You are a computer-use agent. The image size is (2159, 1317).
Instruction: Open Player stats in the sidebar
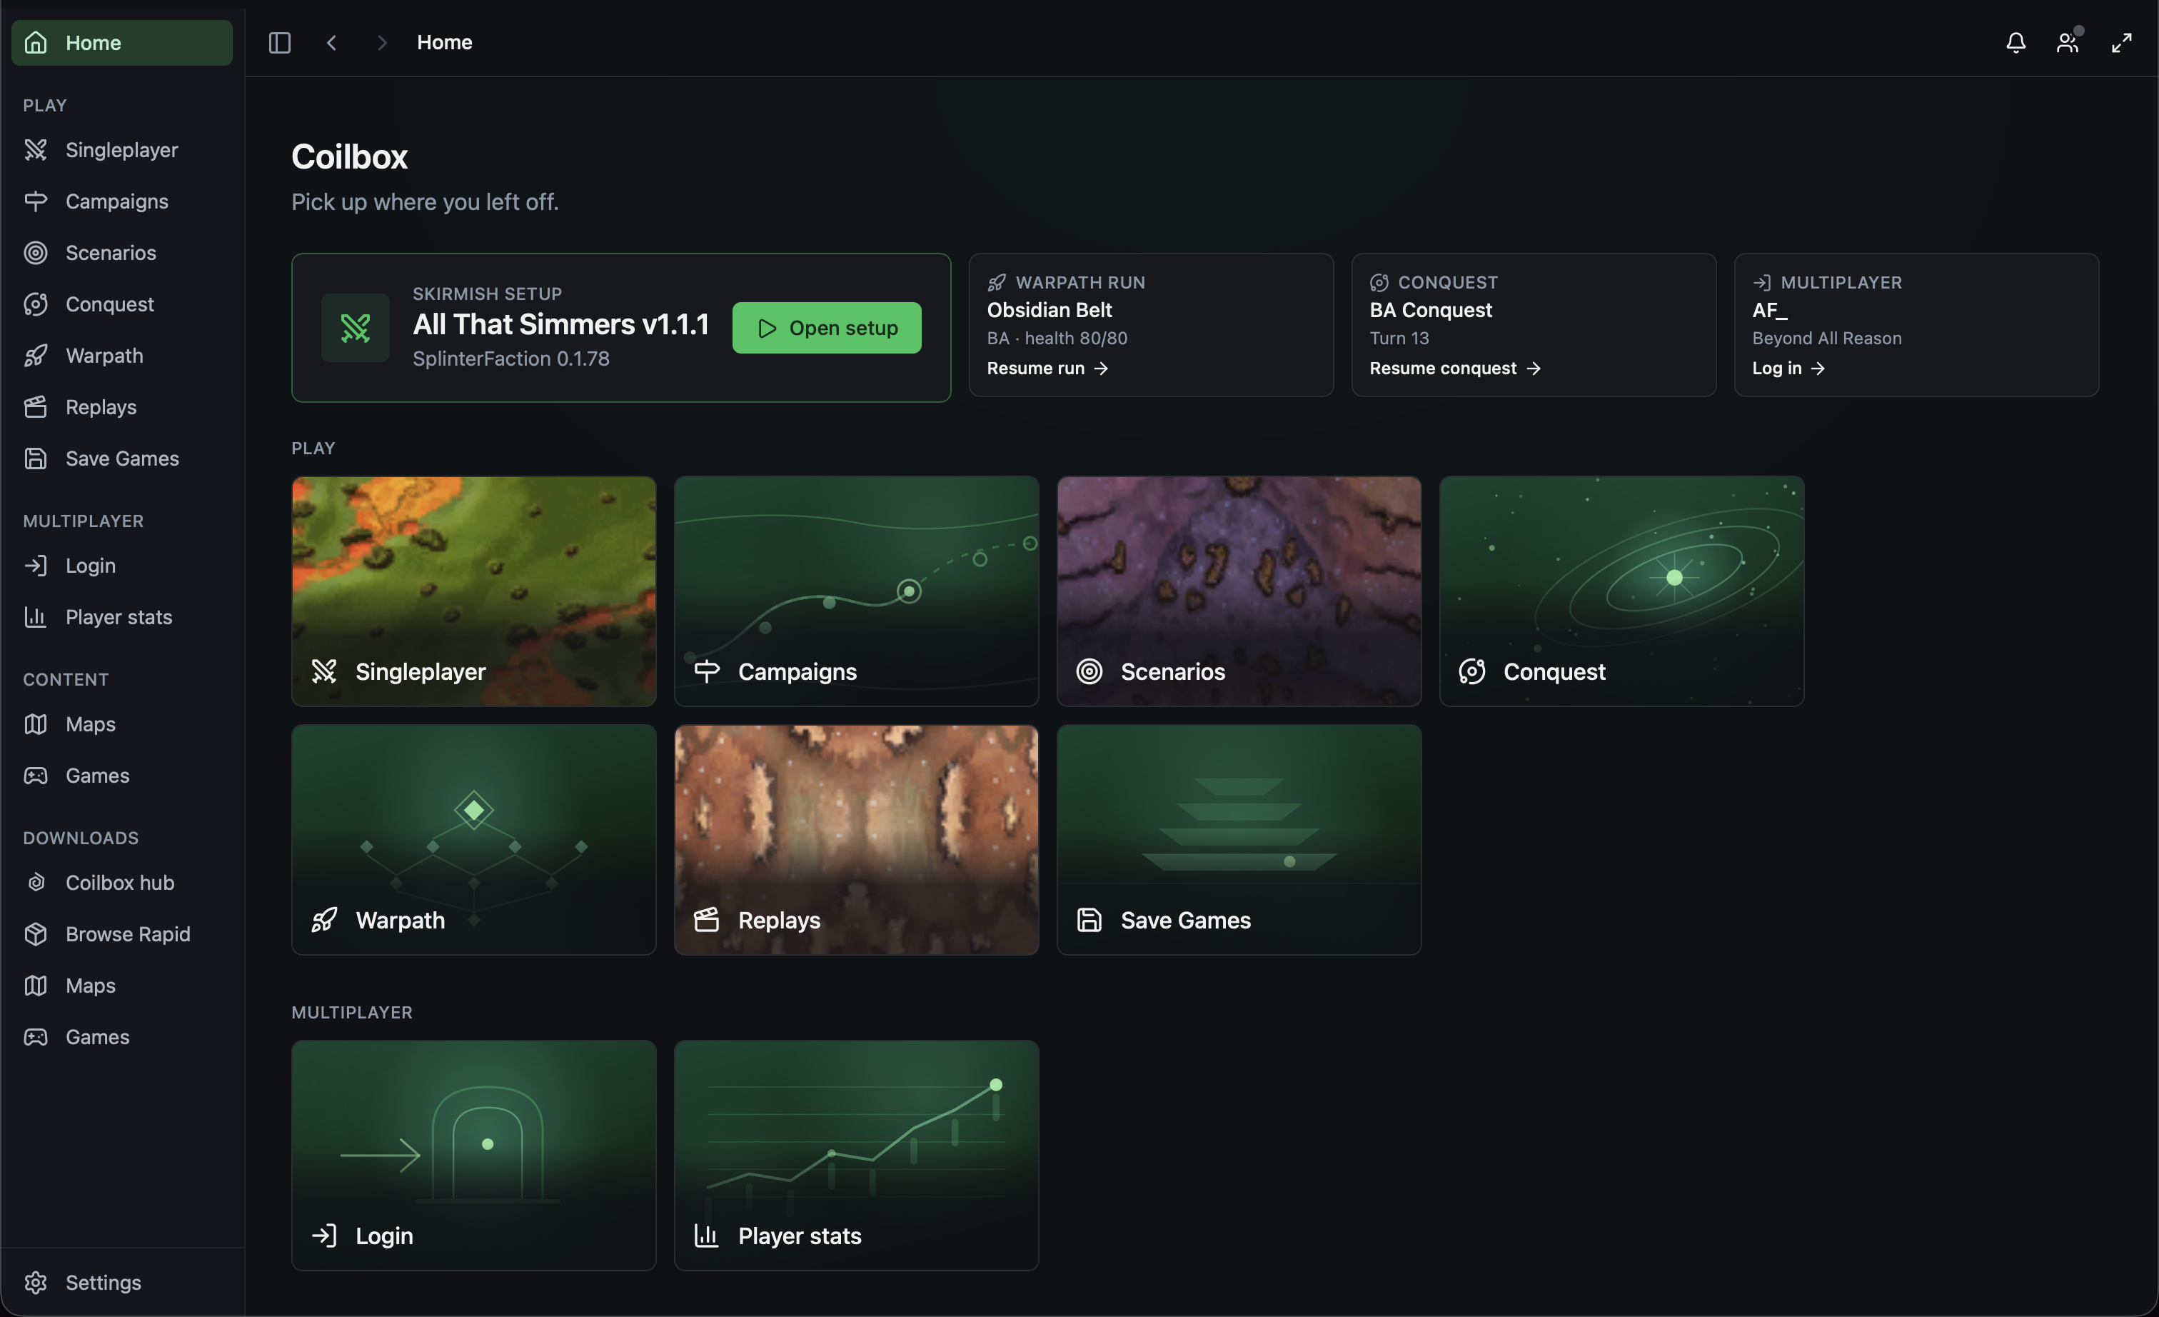(122, 617)
